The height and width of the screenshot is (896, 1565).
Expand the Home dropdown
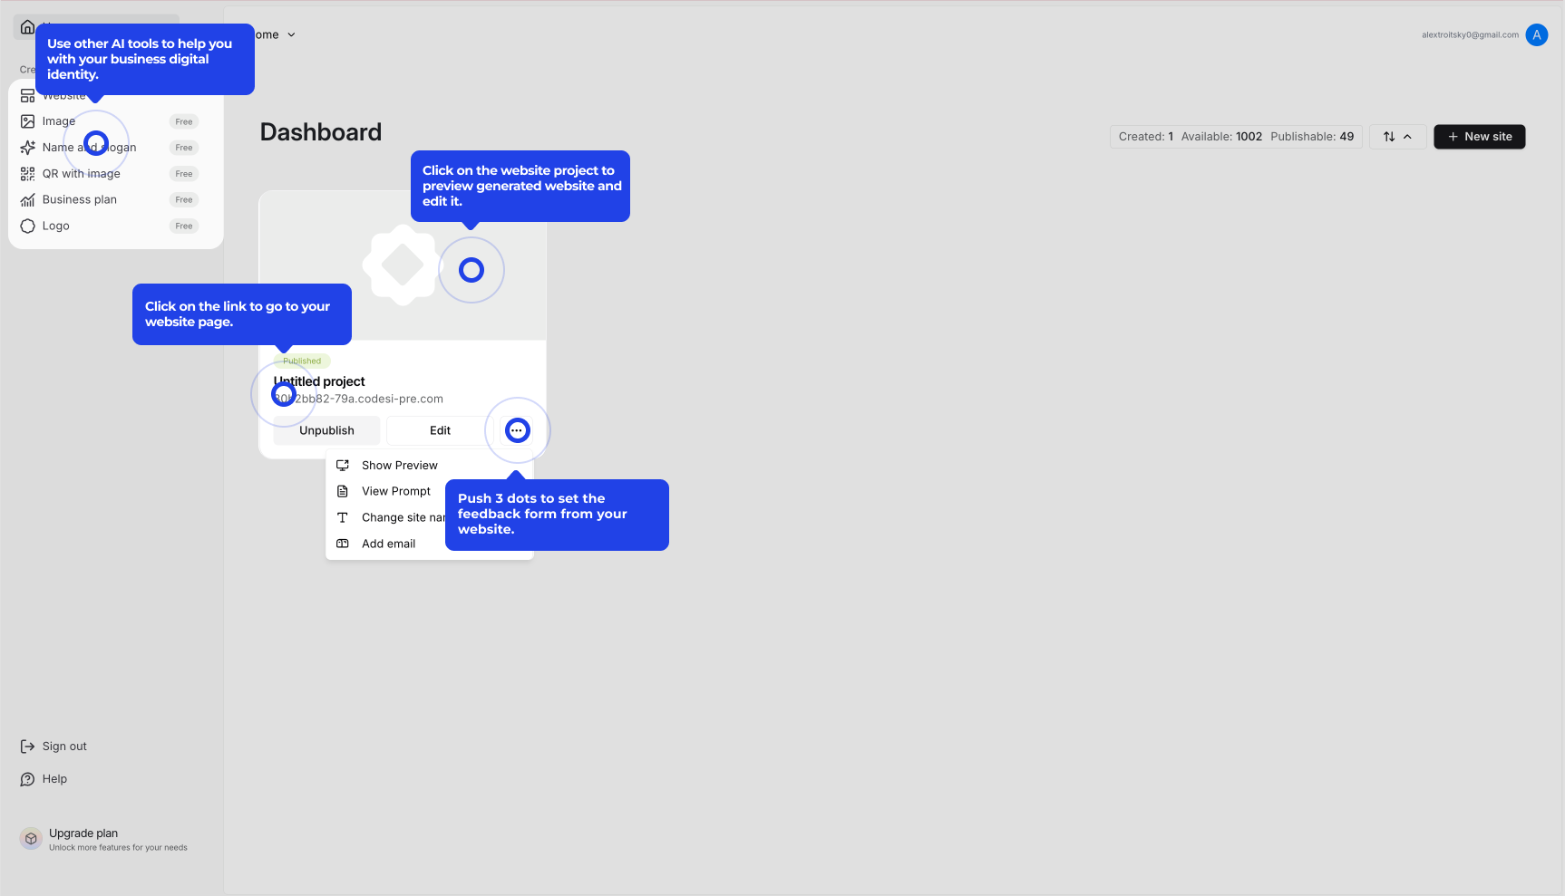(x=291, y=34)
